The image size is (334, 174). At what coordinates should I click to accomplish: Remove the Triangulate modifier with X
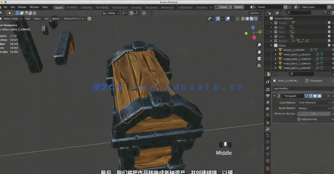(x=329, y=96)
